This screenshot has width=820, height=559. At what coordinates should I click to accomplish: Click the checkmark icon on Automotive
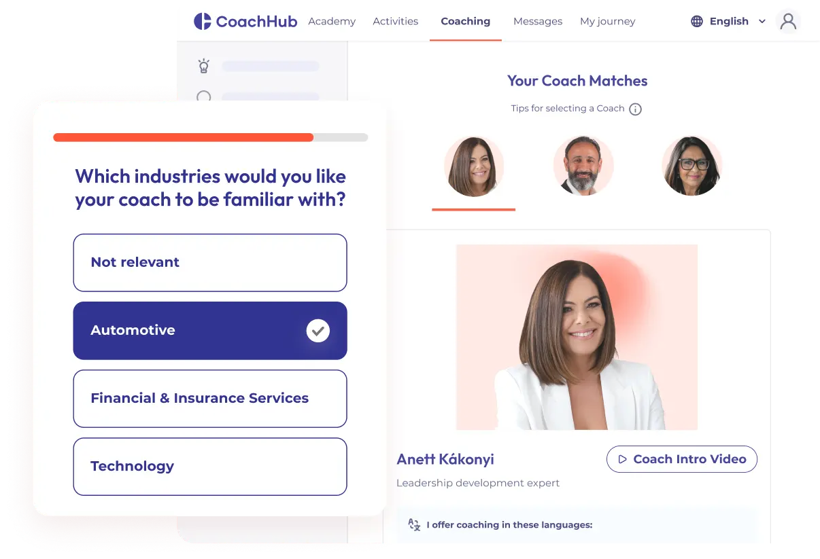pos(318,331)
